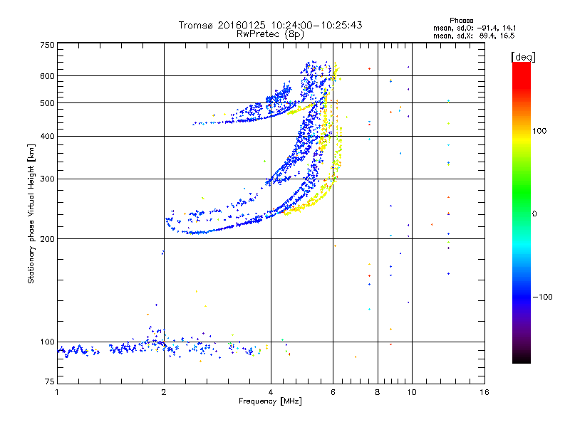Click the y-axis tick label '75'

[x=50, y=381]
